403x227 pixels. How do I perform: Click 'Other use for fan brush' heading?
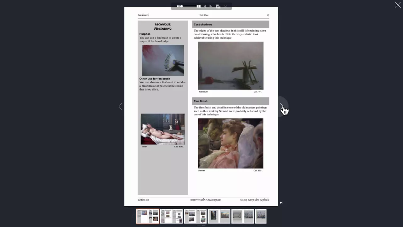click(x=155, y=79)
